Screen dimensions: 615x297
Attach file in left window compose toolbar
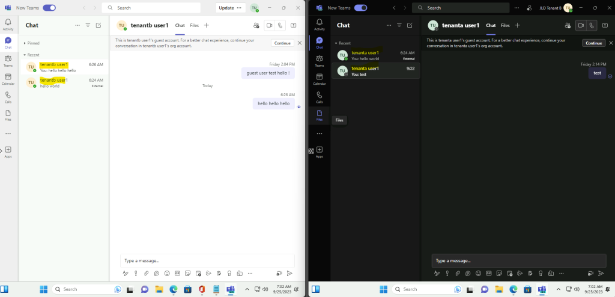point(146,273)
